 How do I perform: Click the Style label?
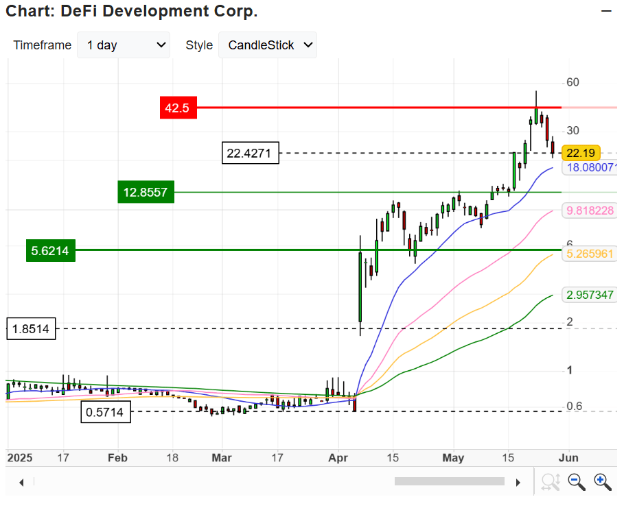(199, 45)
